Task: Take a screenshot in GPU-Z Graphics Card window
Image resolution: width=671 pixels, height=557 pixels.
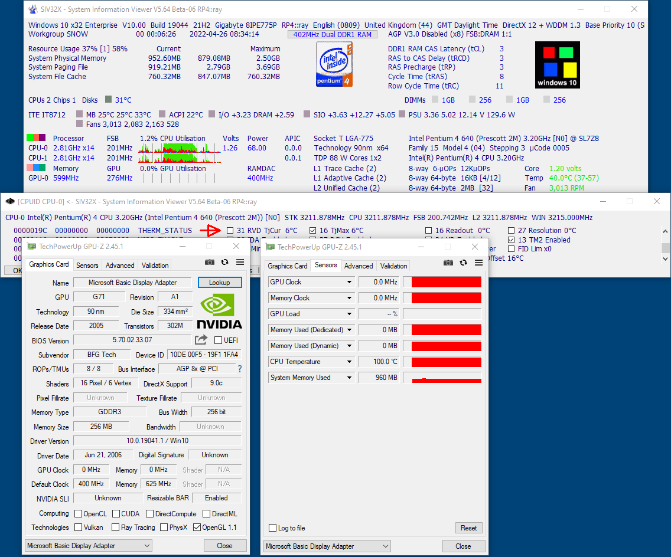Action: pyautogui.click(x=209, y=262)
